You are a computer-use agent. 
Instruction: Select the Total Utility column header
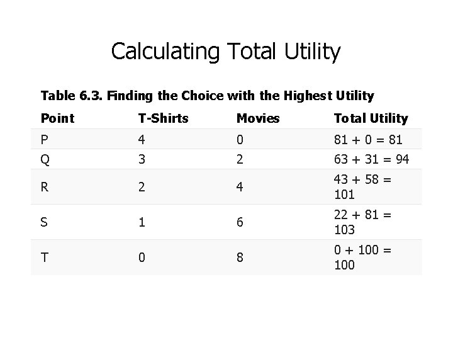click(x=371, y=118)
